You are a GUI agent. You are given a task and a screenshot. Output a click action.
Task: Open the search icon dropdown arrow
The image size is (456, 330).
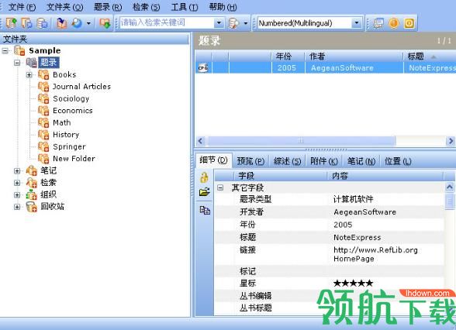click(246, 23)
